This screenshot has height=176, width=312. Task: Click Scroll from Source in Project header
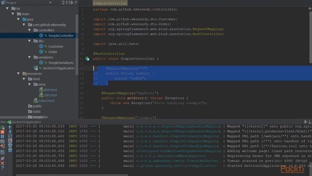click(x=63, y=2)
